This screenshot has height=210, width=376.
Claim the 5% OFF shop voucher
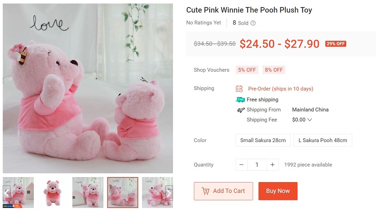(x=247, y=70)
